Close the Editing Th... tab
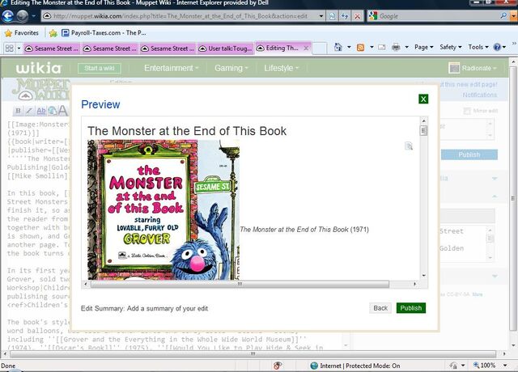This screenshot has width=518, height=372. pyautogui.click(x=306, y=49)
